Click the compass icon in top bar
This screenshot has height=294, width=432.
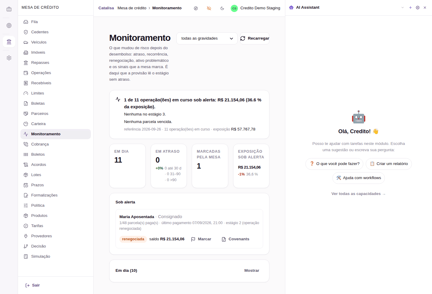point(196,8)
